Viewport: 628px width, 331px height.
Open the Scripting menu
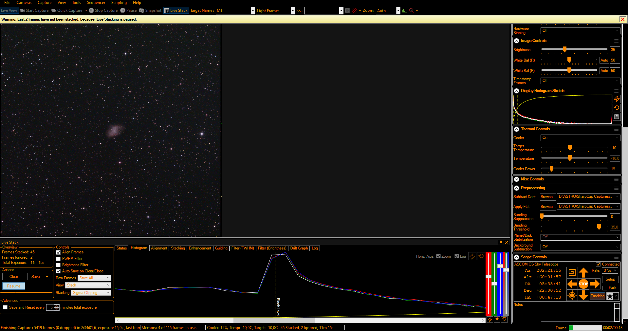119,3
